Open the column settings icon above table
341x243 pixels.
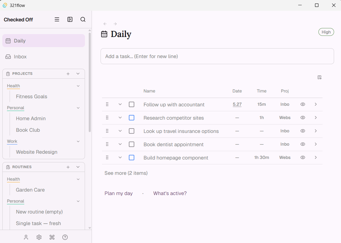319,77
